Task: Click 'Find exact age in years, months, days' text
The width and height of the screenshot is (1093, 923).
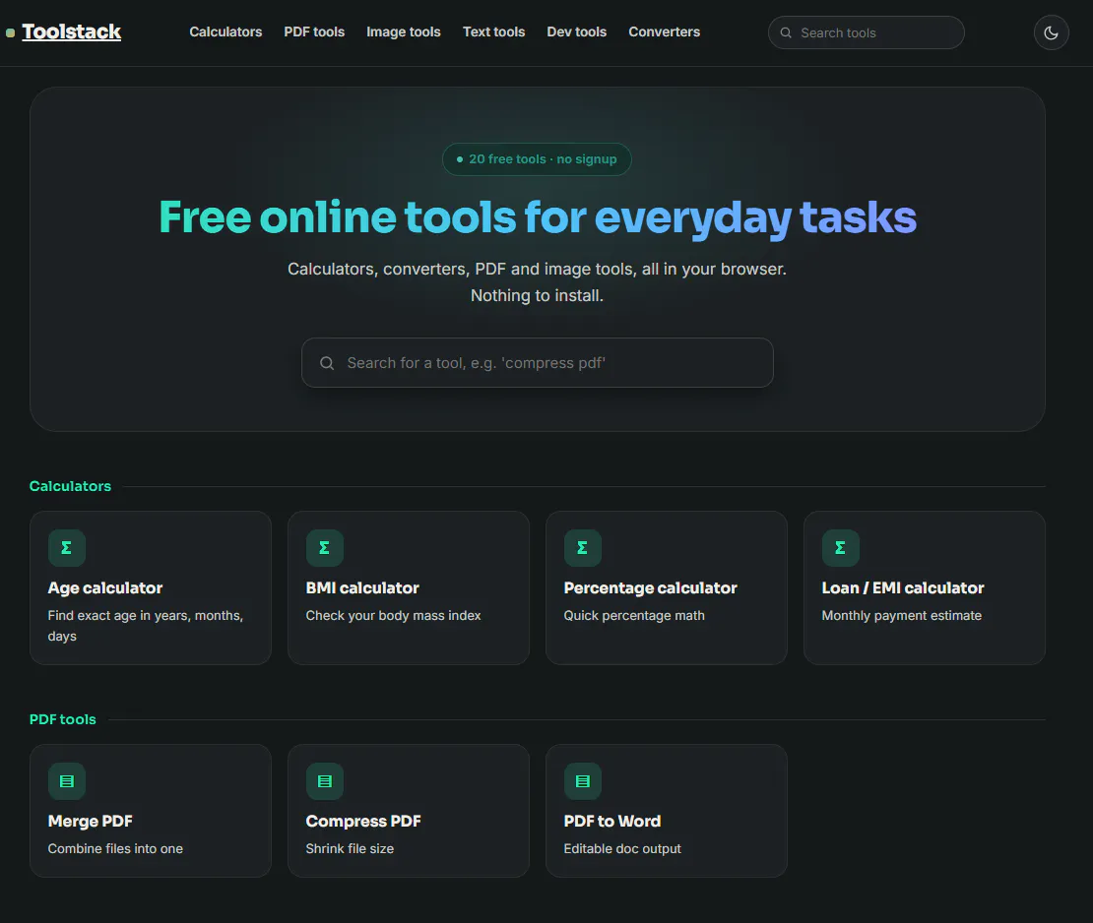Action: click(x=146, y=626)
